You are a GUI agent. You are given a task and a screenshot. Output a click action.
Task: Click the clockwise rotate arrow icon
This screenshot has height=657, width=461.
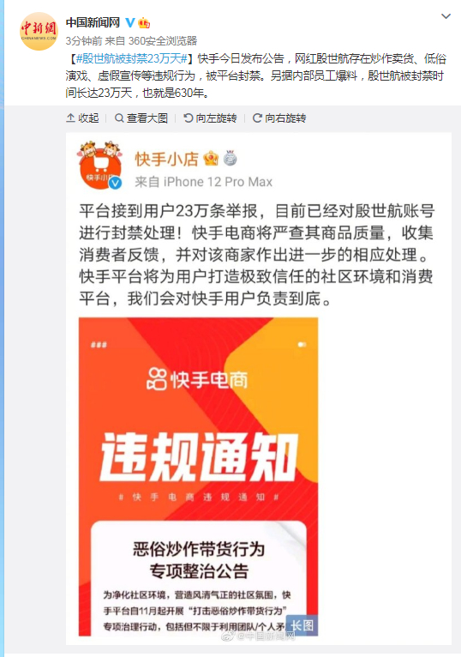(258, 118)
